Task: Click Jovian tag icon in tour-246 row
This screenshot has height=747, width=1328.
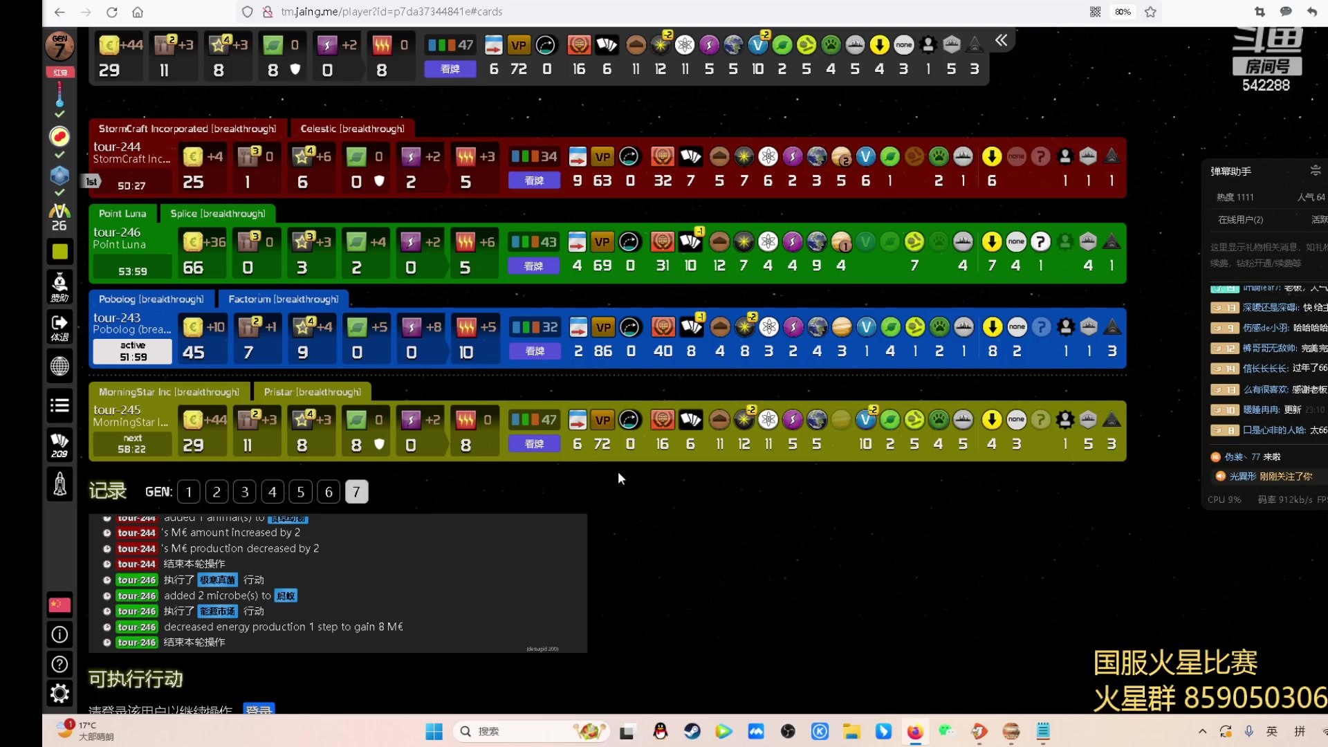Action: (x=841, y=242)
